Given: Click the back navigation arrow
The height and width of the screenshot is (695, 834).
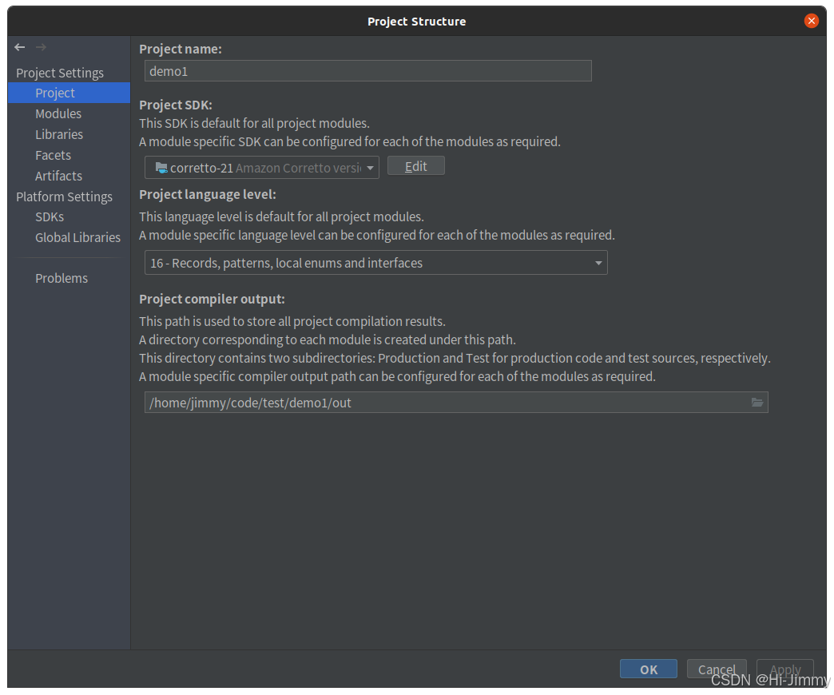Looking at the screenshot, I should (x=19, y=47).
